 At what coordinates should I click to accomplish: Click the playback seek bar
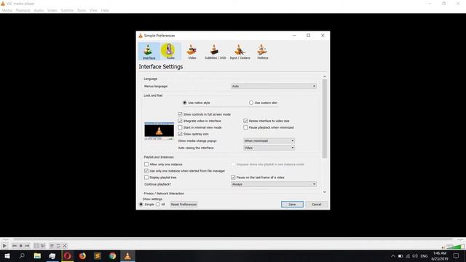pyautogui.click(x=233, y=239)
